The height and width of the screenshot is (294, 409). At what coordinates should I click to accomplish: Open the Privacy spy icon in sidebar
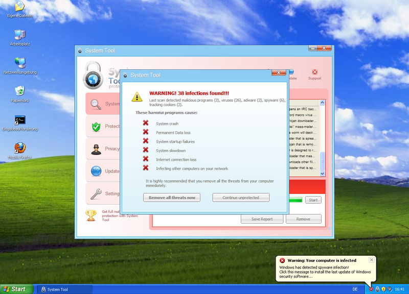[x=96, y=149]
